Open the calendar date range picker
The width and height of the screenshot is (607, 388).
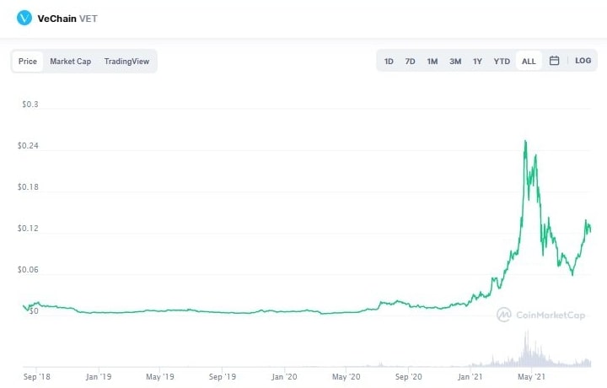(554, 61)
